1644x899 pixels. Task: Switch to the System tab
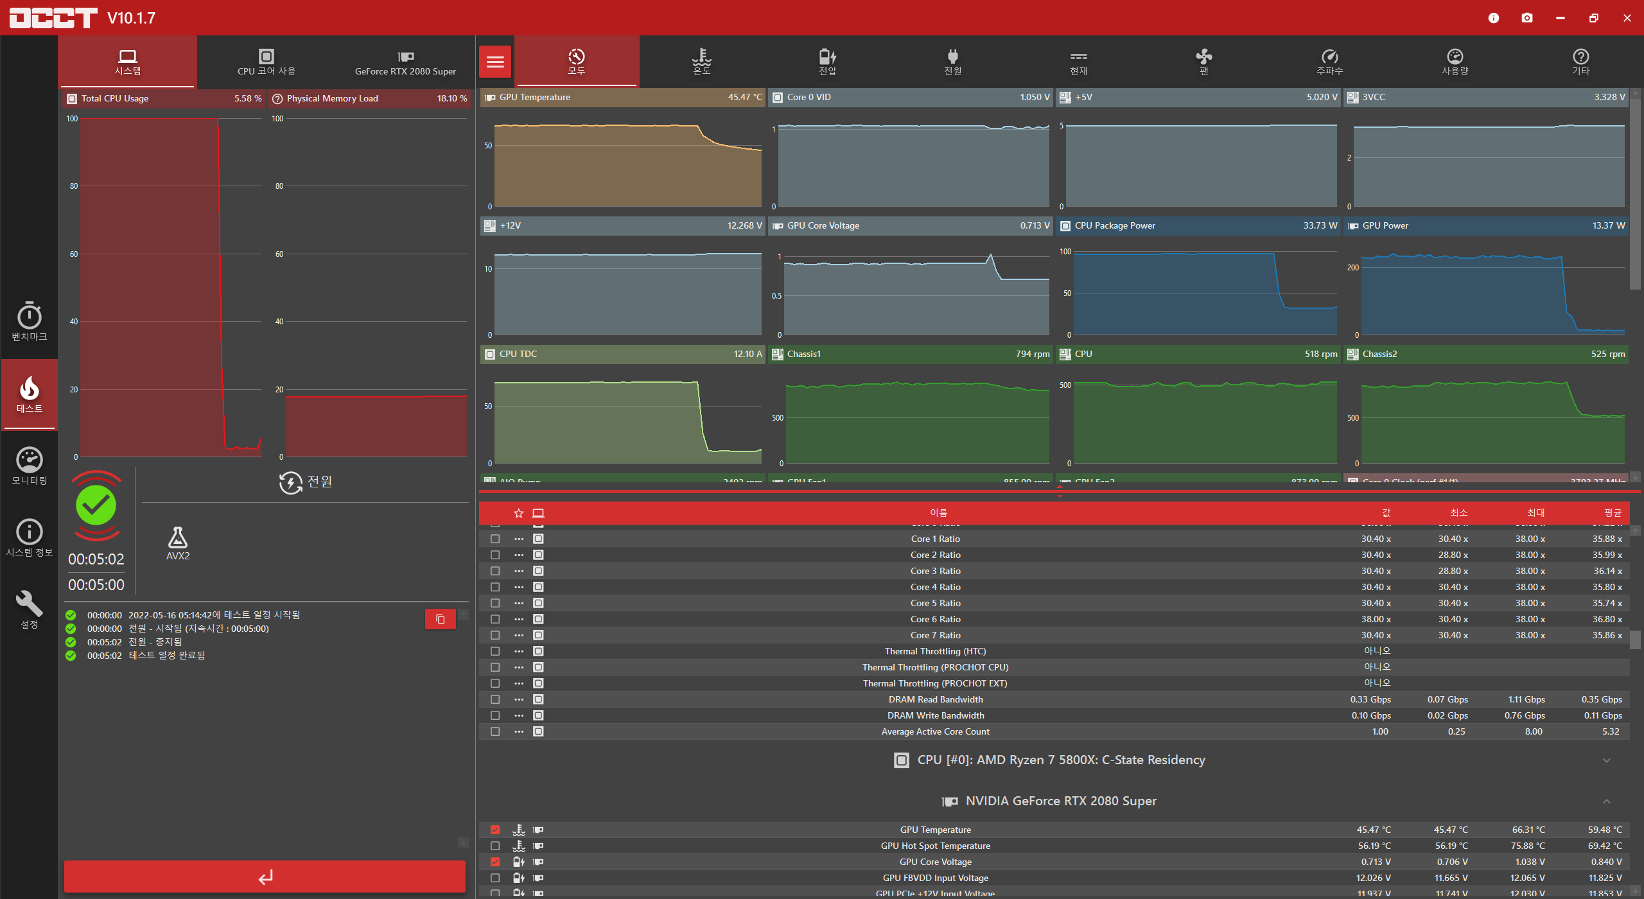(x=128, y=62)
